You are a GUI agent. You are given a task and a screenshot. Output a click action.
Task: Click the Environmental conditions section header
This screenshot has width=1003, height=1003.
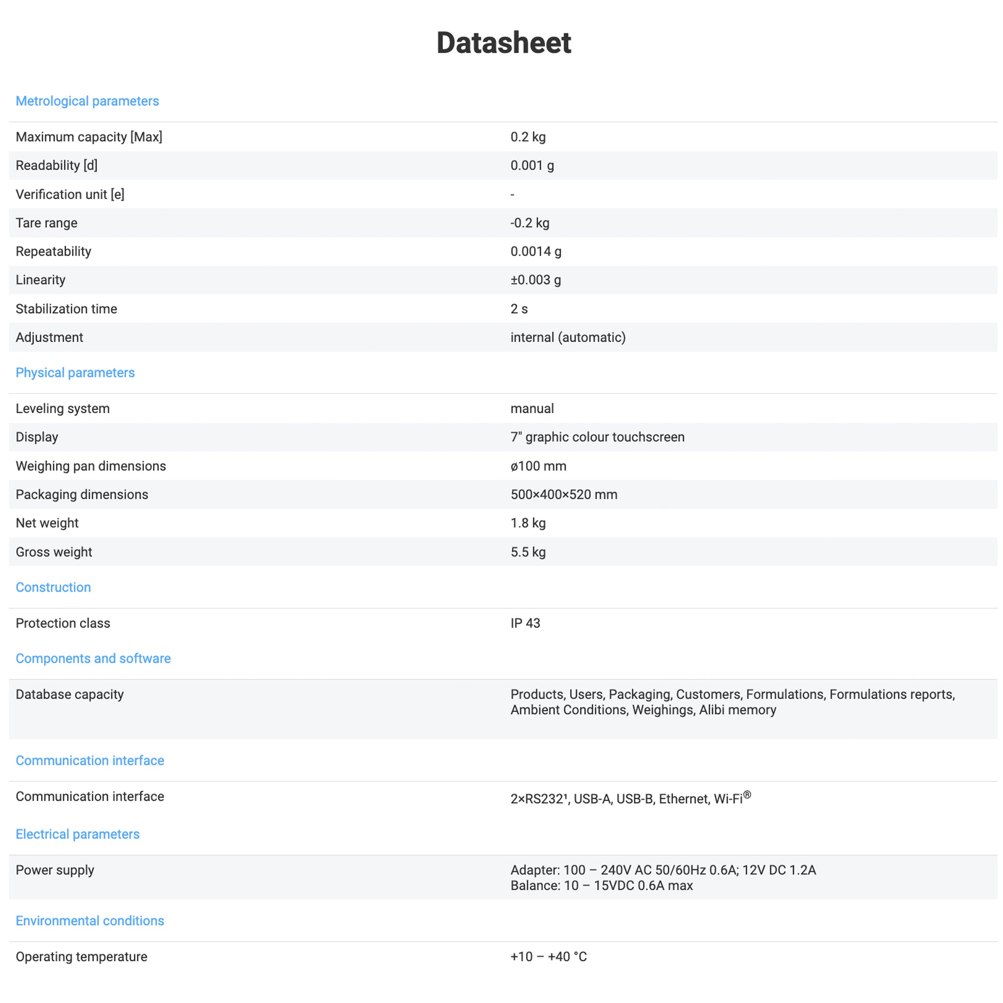(x=89, y=920)
